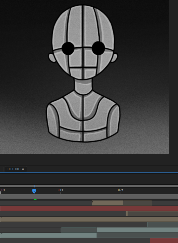Click the 00s mark on the time ruler

click(3, 190)
